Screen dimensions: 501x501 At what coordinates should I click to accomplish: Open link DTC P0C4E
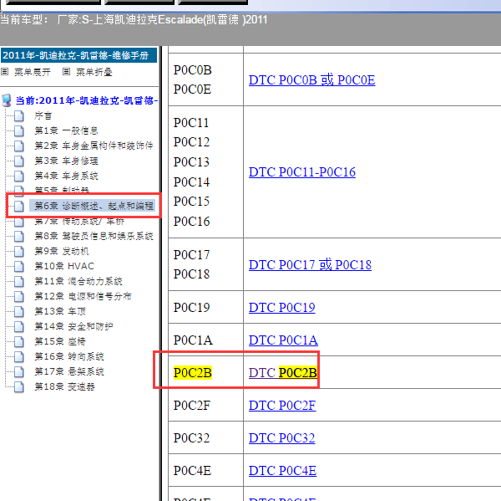tap(282, 471)
